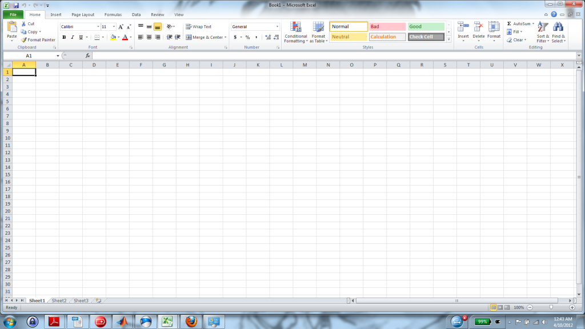Switch to Page Layout view in status bar
This screenshot has width=585, height=329.
pos(500,307)
